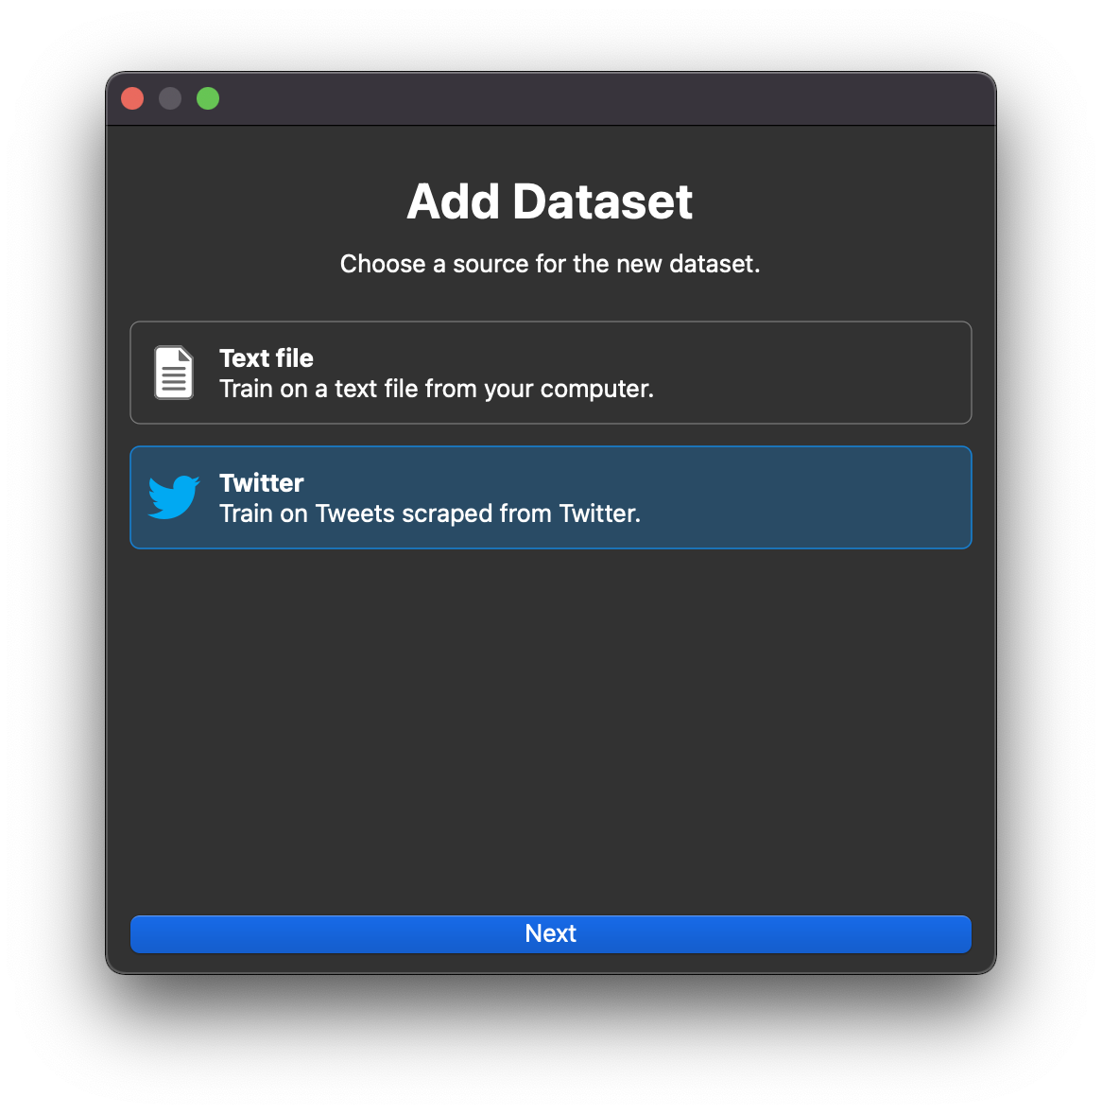This screenshot has width=1102, height=1114.
Task: Click the Twitter option description text
Action: (430, 513)
